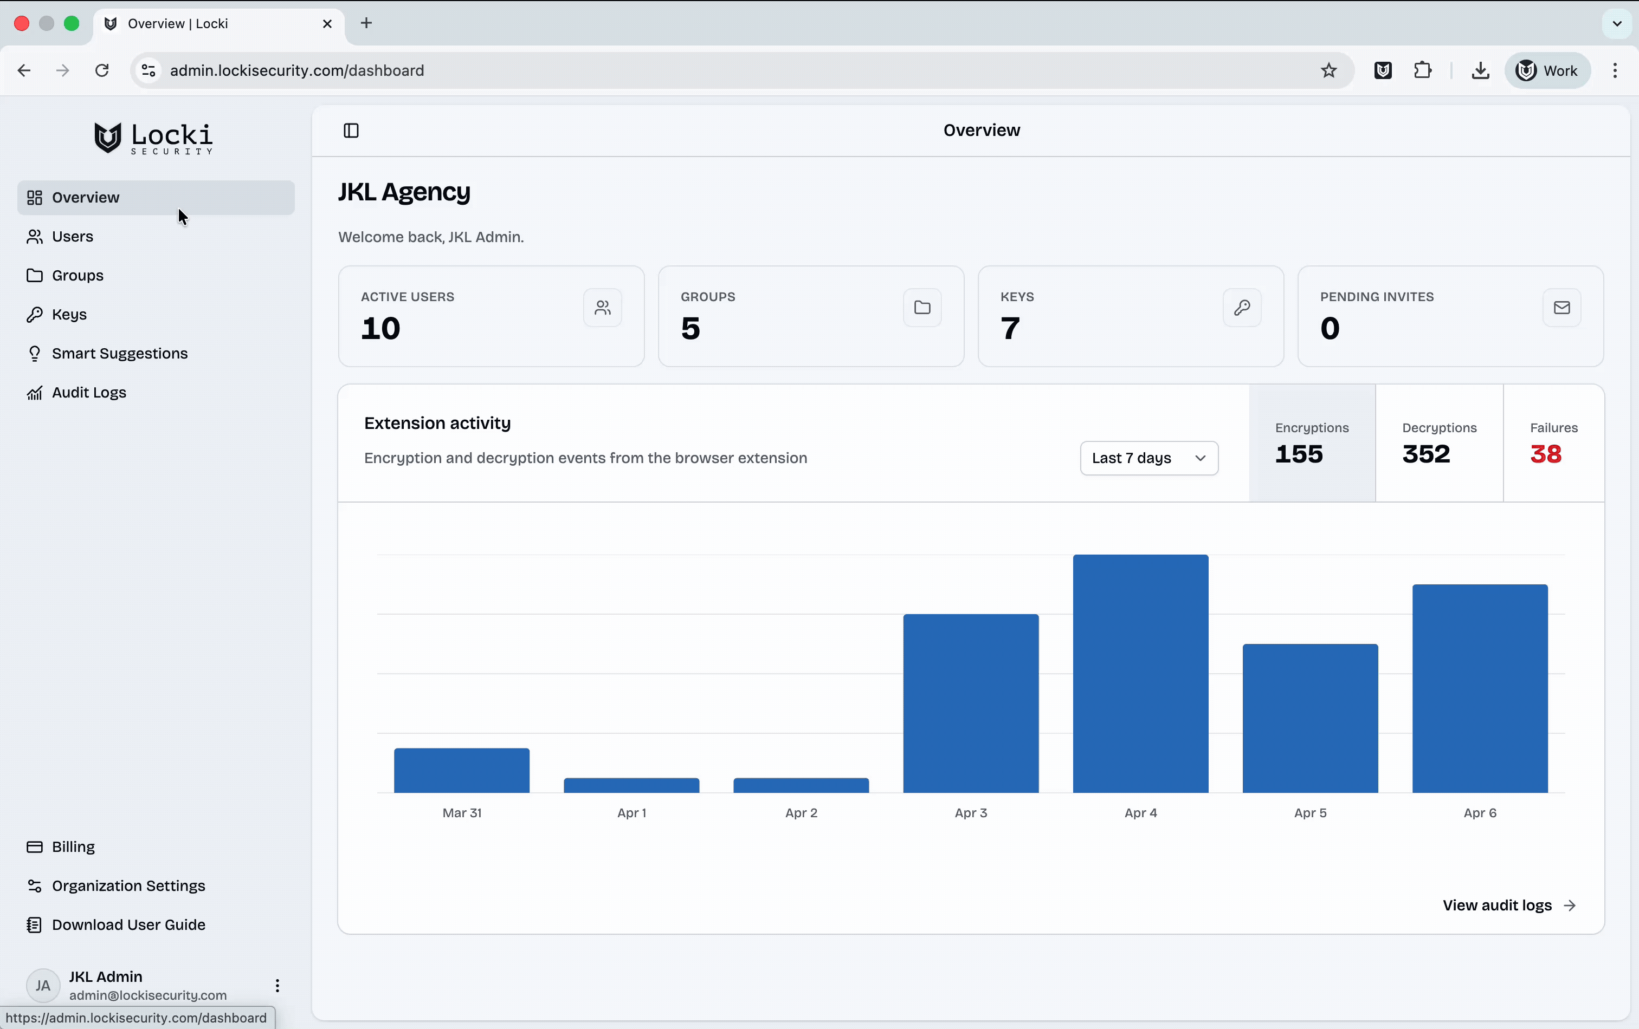This screenshot has width=1639, height=1029.
Task: Click the Keys card key icon
Action: [1242, 308]
